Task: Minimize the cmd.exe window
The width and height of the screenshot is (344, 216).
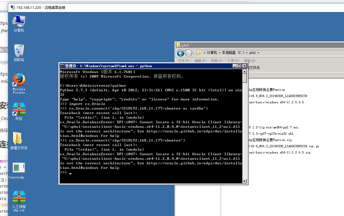Action: pyautogui.click(x=235, y=66)
